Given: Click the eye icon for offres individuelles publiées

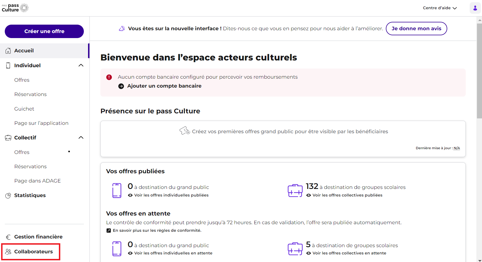Looking at the screenshot, I should 130,195.
